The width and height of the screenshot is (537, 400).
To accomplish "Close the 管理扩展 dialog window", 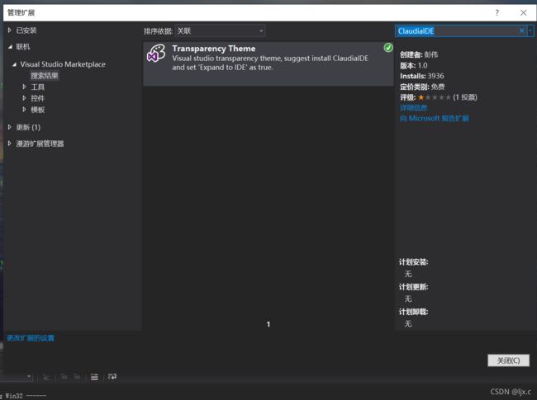I will coord(523,12).
